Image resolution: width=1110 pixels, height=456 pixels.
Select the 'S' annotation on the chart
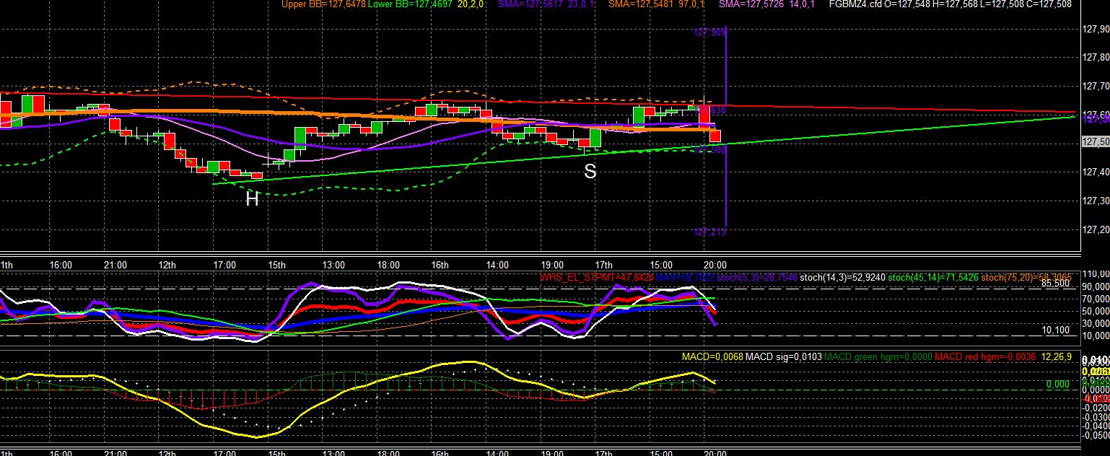pos(590,172)
